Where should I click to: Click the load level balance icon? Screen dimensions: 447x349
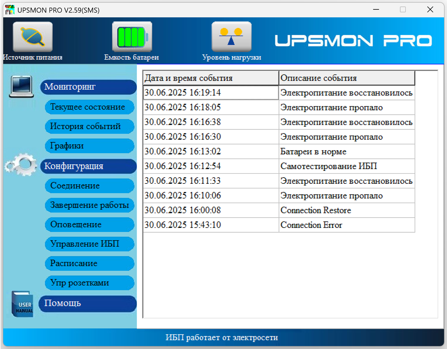(x=231, y=37)
